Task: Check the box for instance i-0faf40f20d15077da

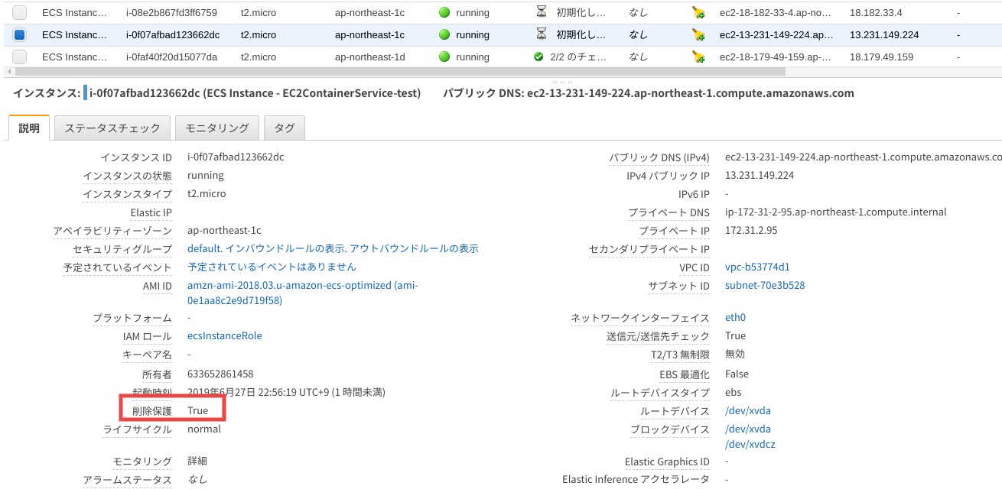Action: pos(20,57)
